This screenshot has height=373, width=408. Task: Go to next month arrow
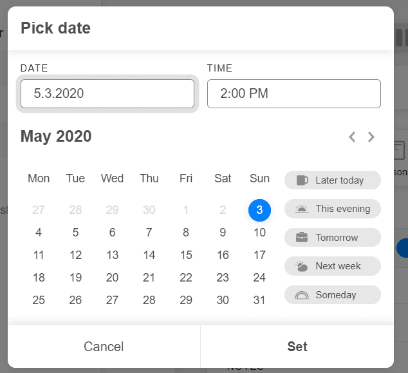click(x=371, y=137)
